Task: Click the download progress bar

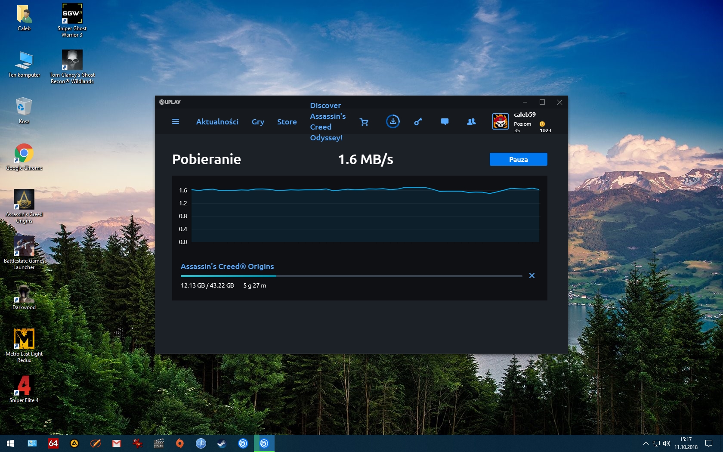Action: 352,276
